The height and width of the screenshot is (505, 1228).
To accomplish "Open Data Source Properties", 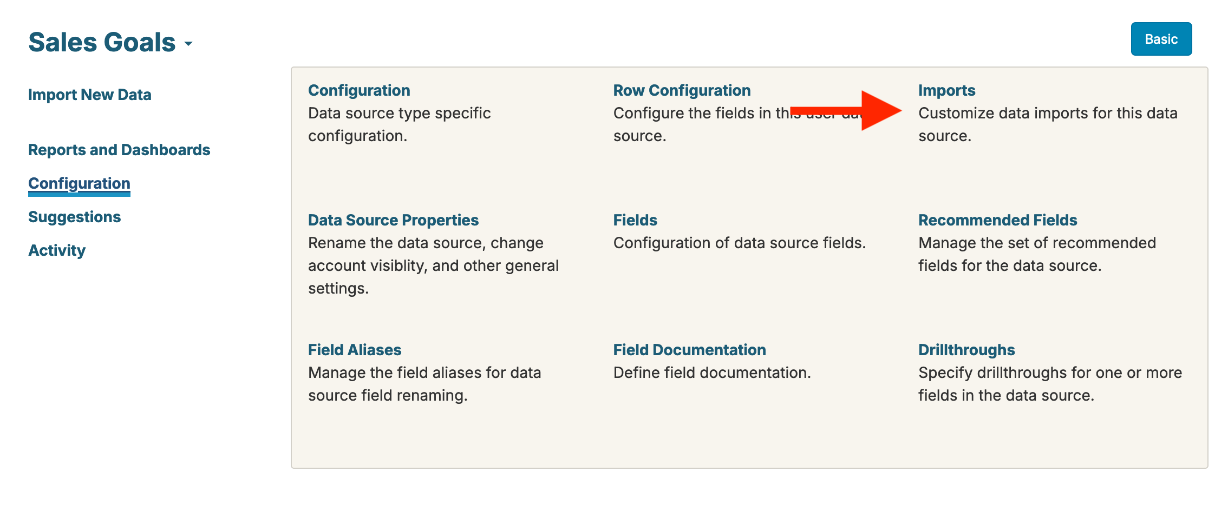I will tap(393, 220).
